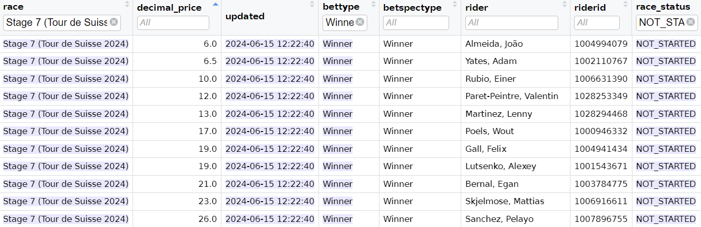Screen dimensions: 701x227
Task: Click the race column header label
Action: 13,7
